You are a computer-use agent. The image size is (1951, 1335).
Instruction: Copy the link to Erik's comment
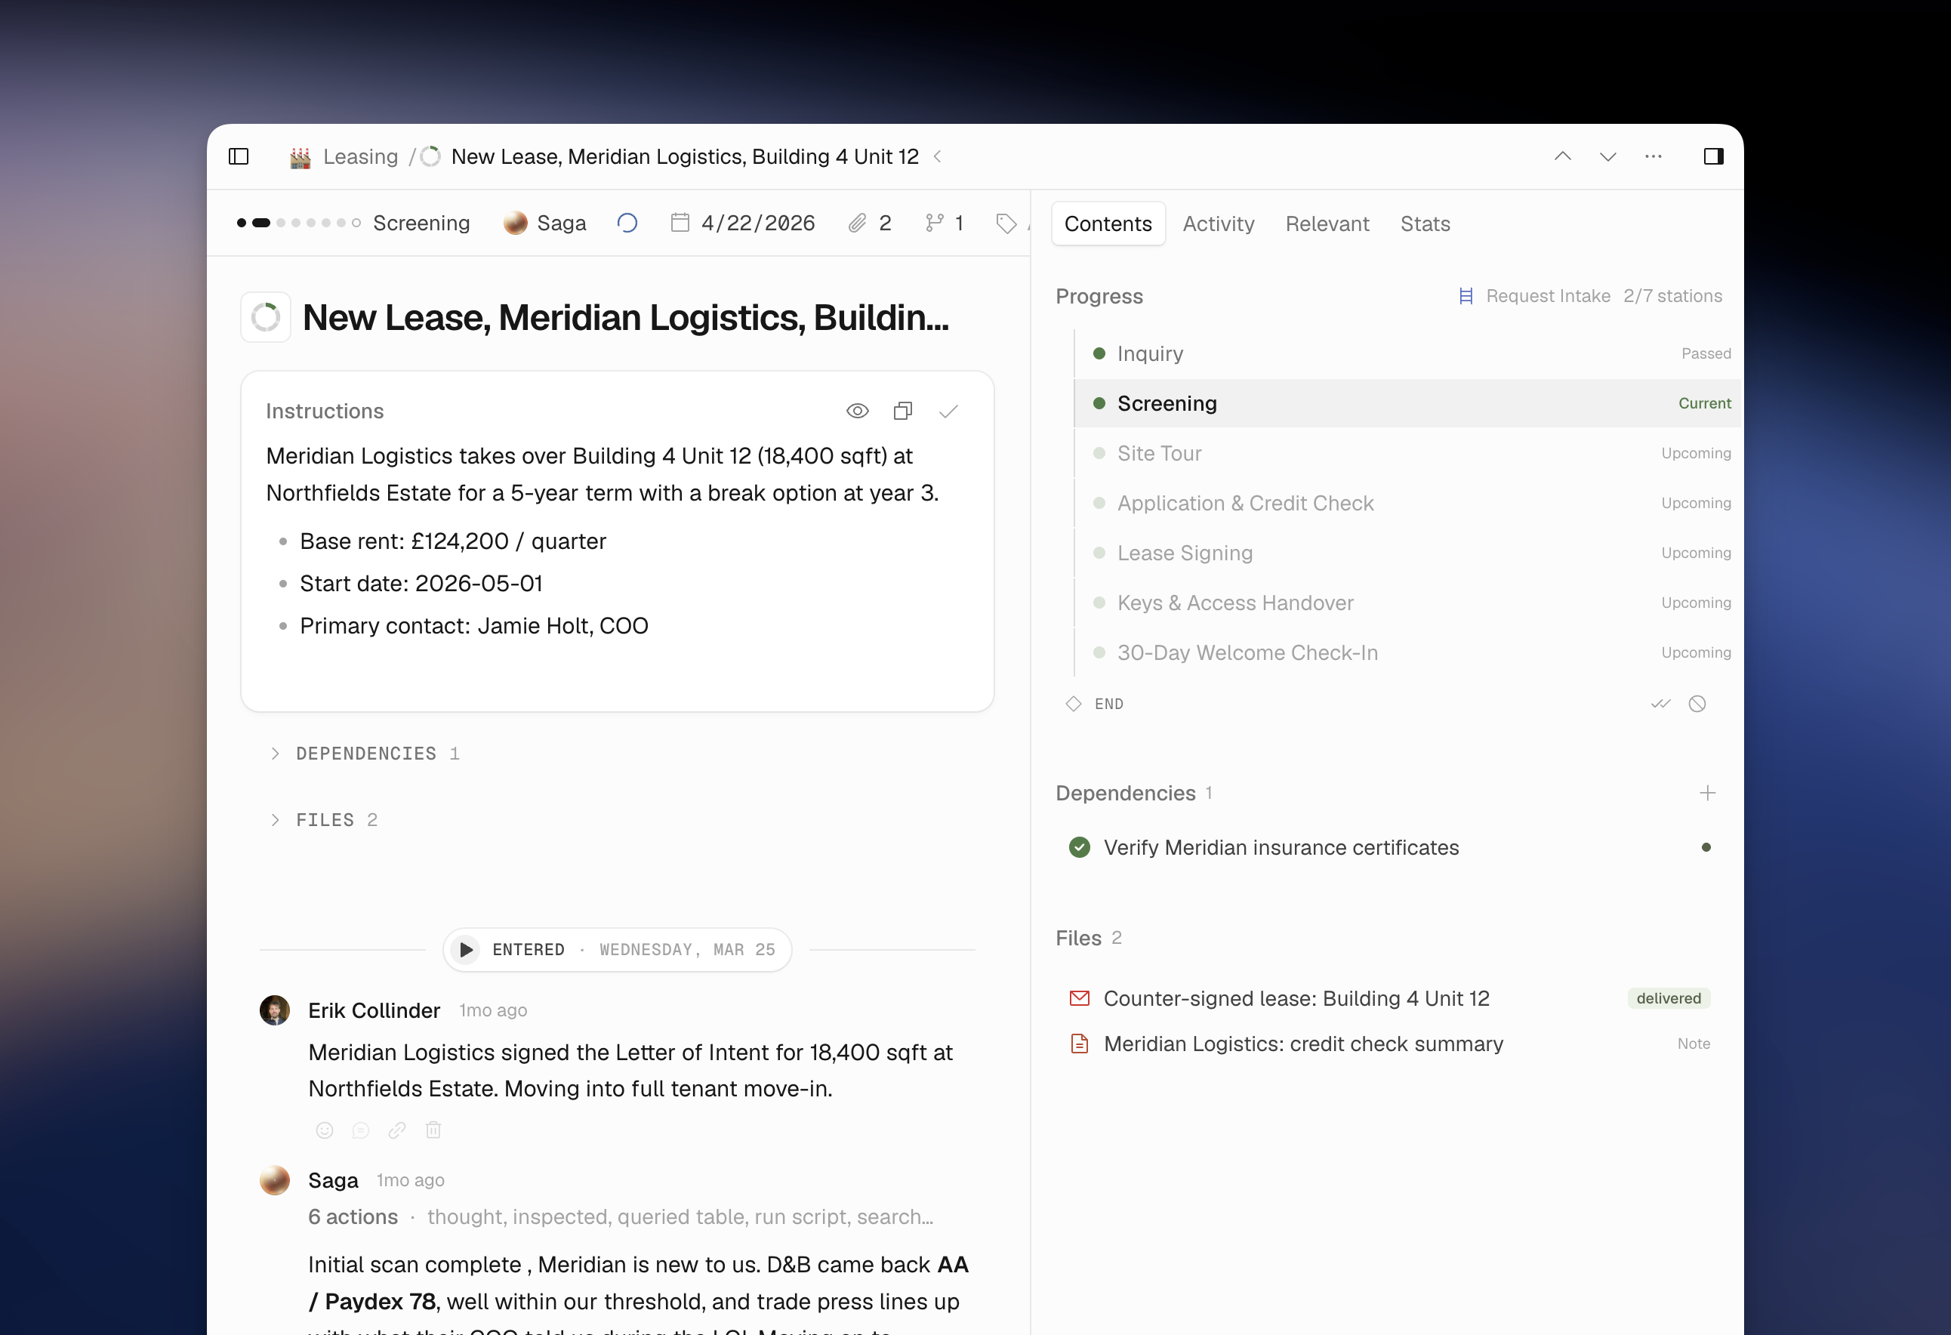click(396, 1130)
